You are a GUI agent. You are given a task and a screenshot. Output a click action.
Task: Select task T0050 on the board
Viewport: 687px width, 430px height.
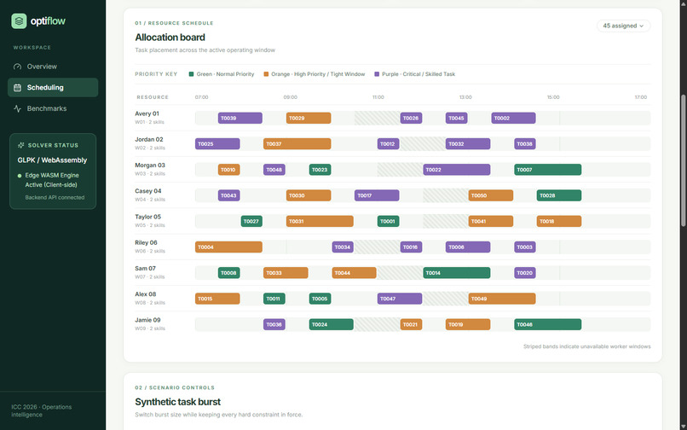tap(491, 195)
